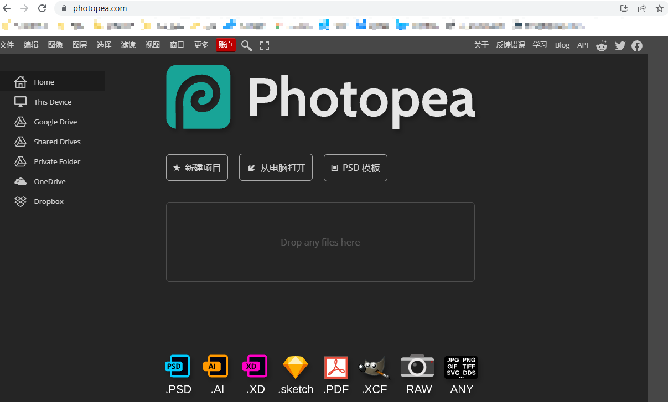Click the red 账户 button
Viewport: 668px width, 402px height.
click(x=226, y=45)
